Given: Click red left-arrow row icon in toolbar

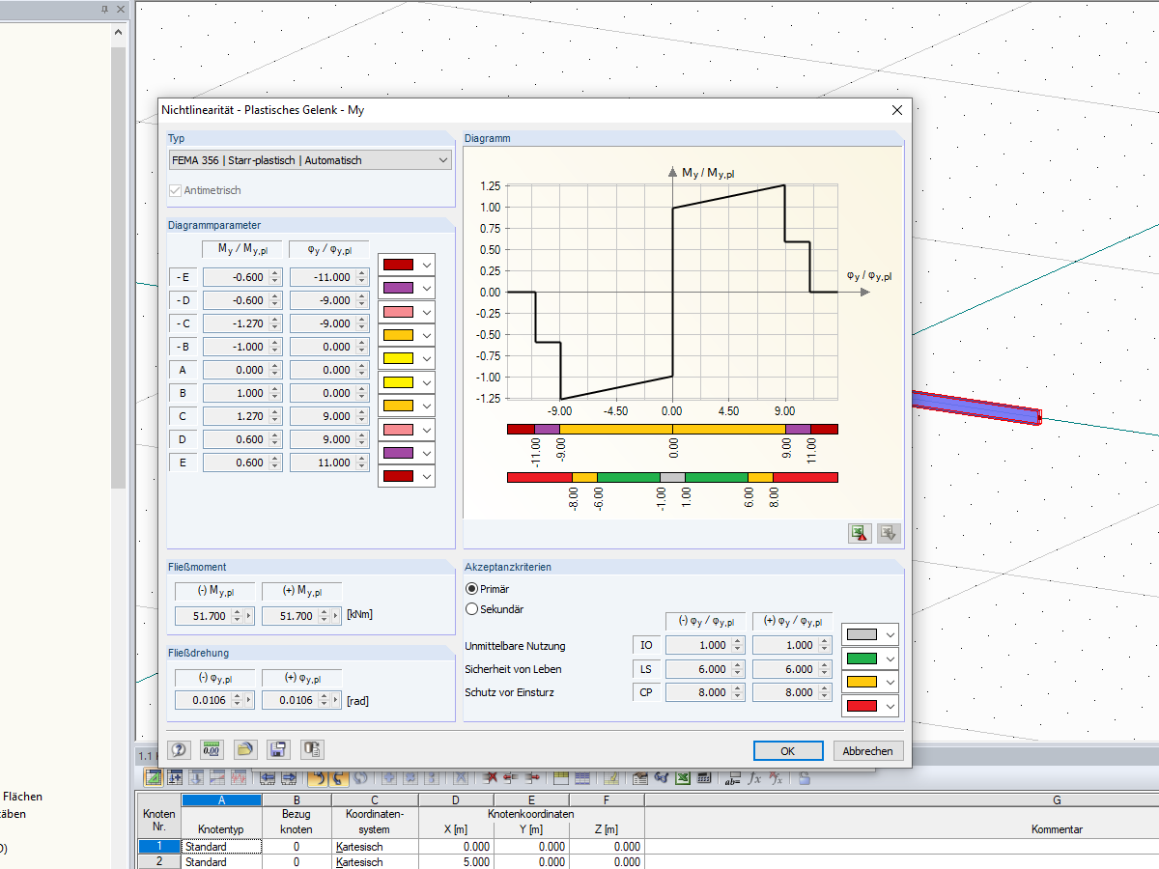Looking at the screenshot, I should pyautogui.click(x=511, y=777).
